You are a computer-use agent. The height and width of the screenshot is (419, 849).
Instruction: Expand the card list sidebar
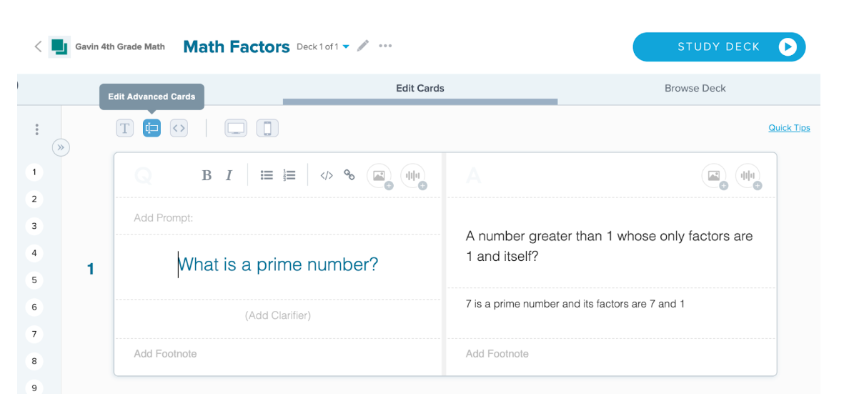[61, 147]
